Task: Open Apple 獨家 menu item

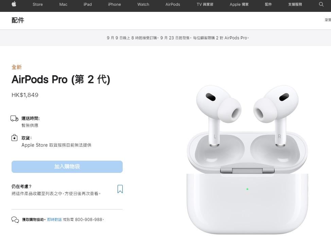Action: [x=239, y=4]
